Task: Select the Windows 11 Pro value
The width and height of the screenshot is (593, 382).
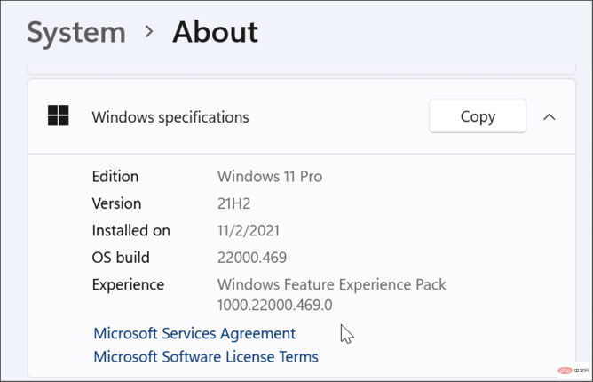Action: coord(270,177)
